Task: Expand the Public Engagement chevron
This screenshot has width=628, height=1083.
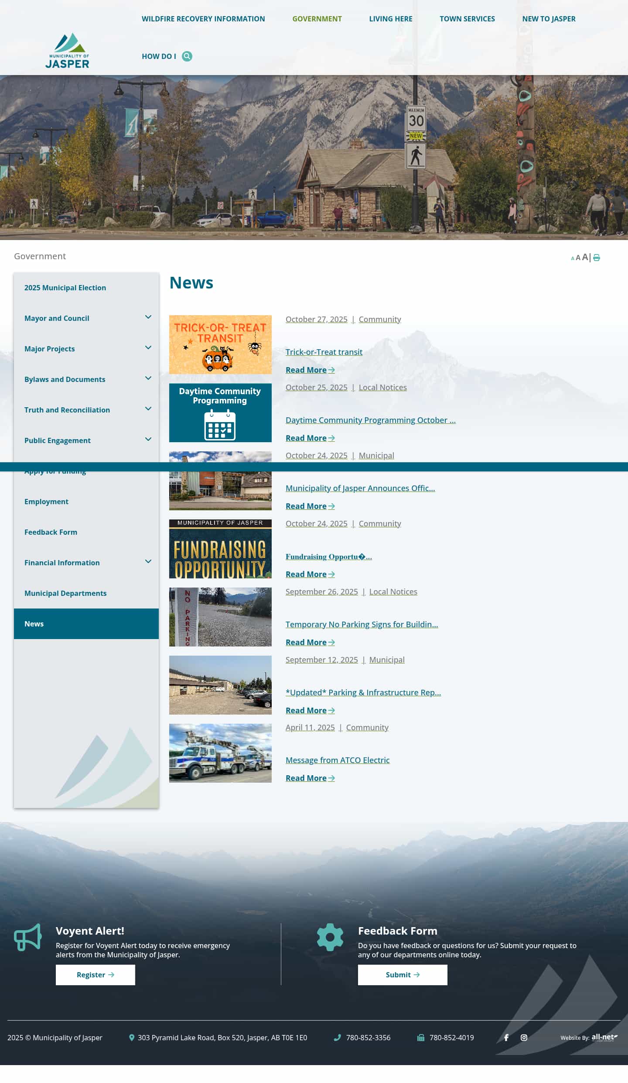Action: [148, 439]
